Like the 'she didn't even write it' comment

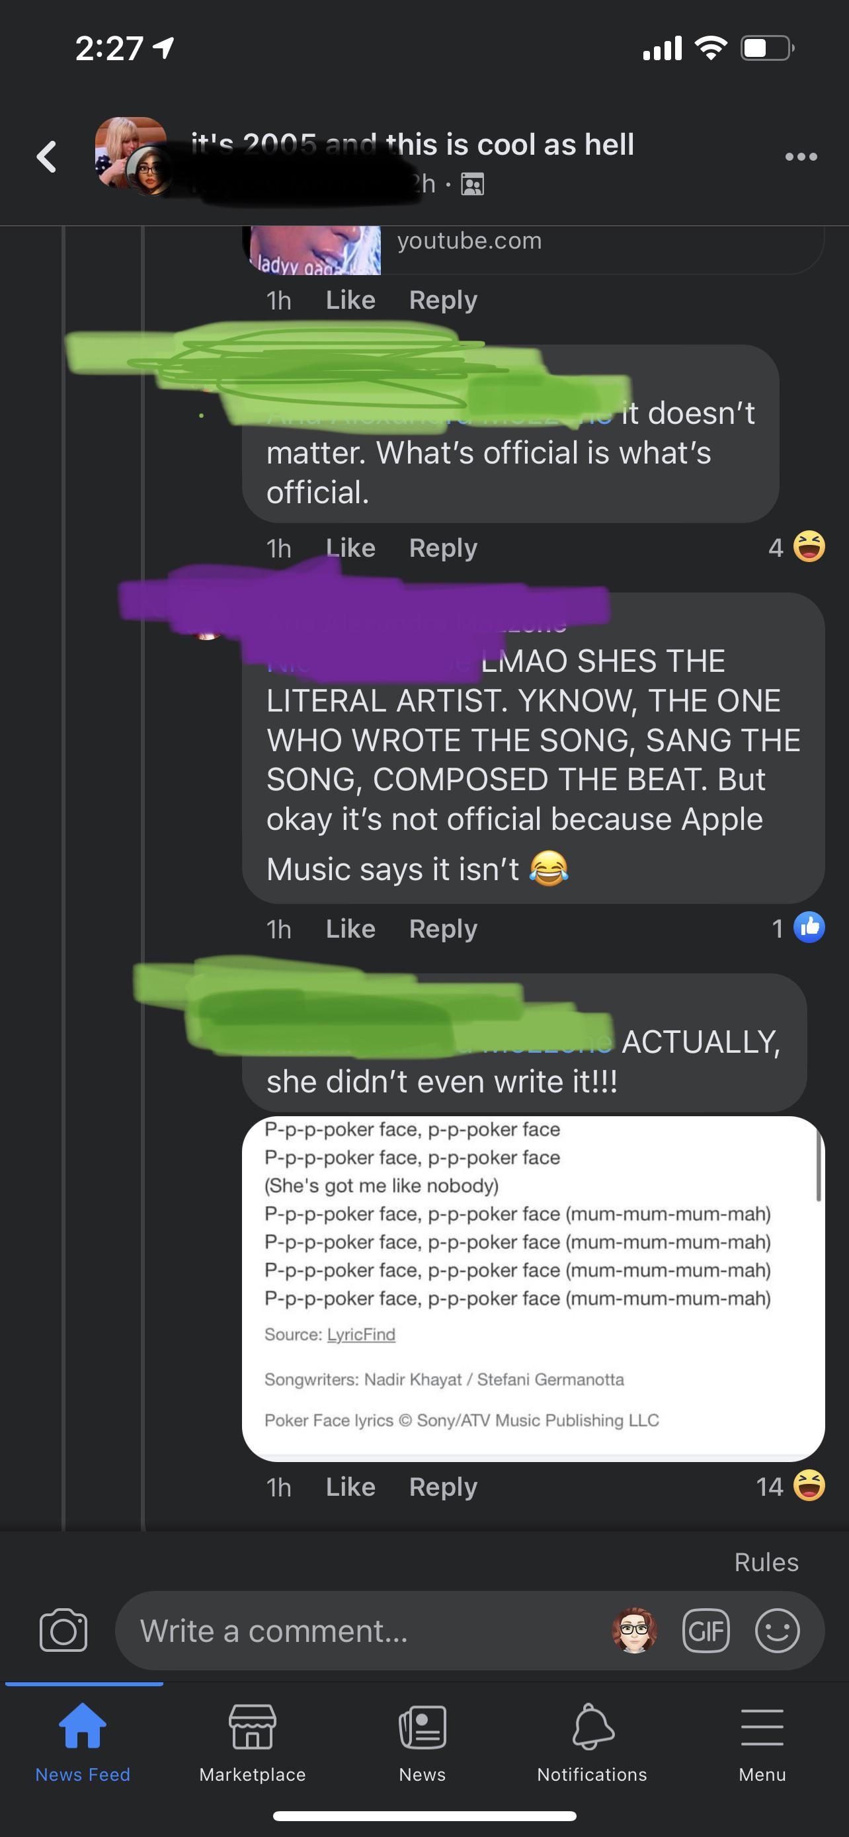click(x=350, y=1487)
